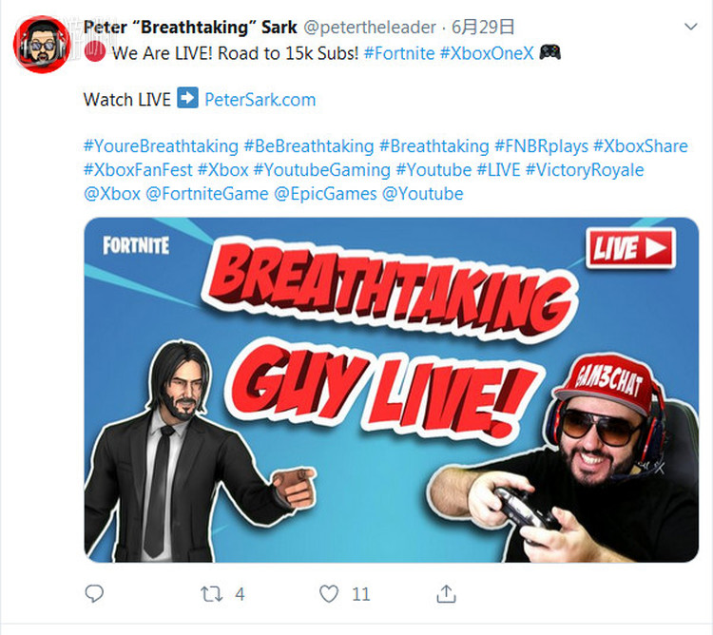Visit the @FortniteGame mention

point(207,194)
